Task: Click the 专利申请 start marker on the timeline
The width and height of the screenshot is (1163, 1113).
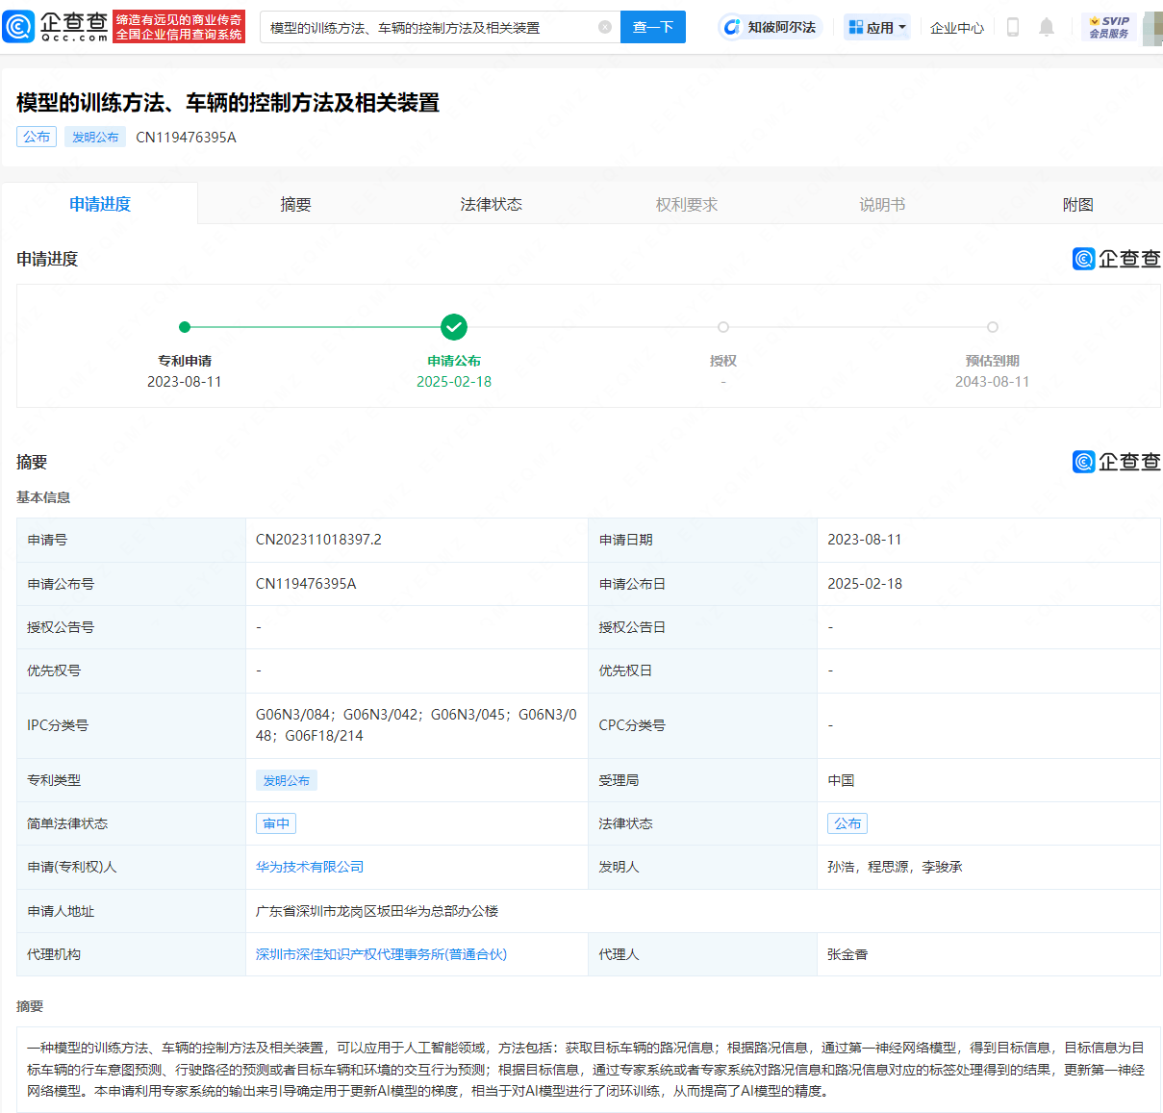Action: tap(185, 327)
